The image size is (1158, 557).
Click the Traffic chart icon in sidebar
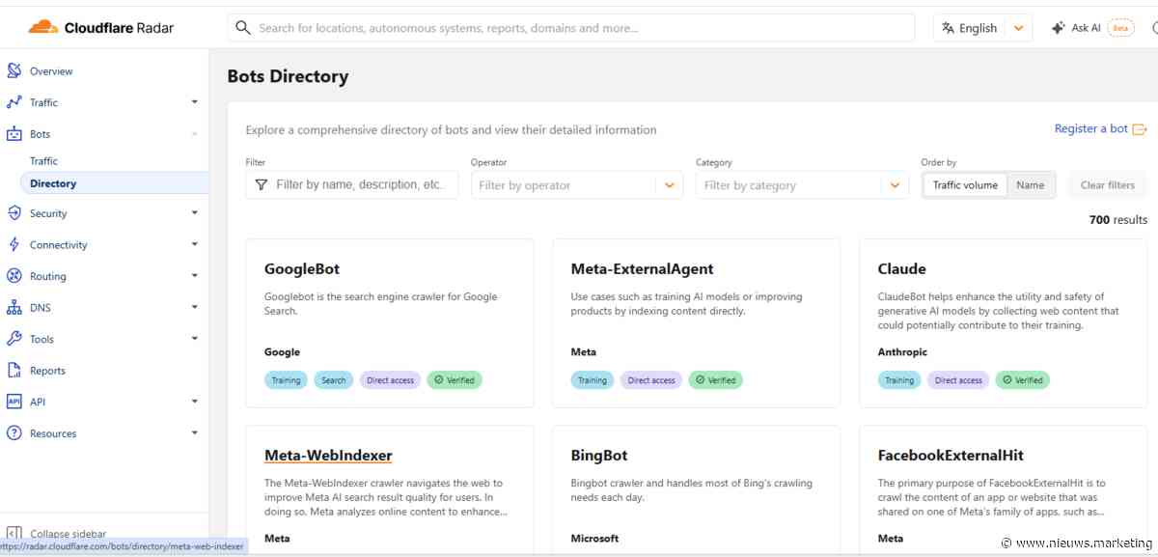point(14,102)
